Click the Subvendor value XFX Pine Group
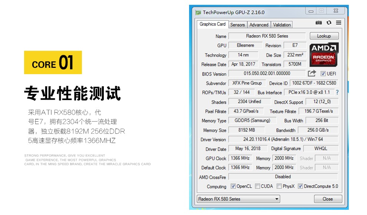 tap(247, 83)
